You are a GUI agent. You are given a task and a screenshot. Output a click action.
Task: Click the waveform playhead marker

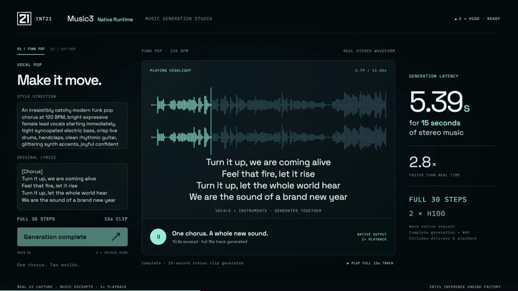coord(211,121)
